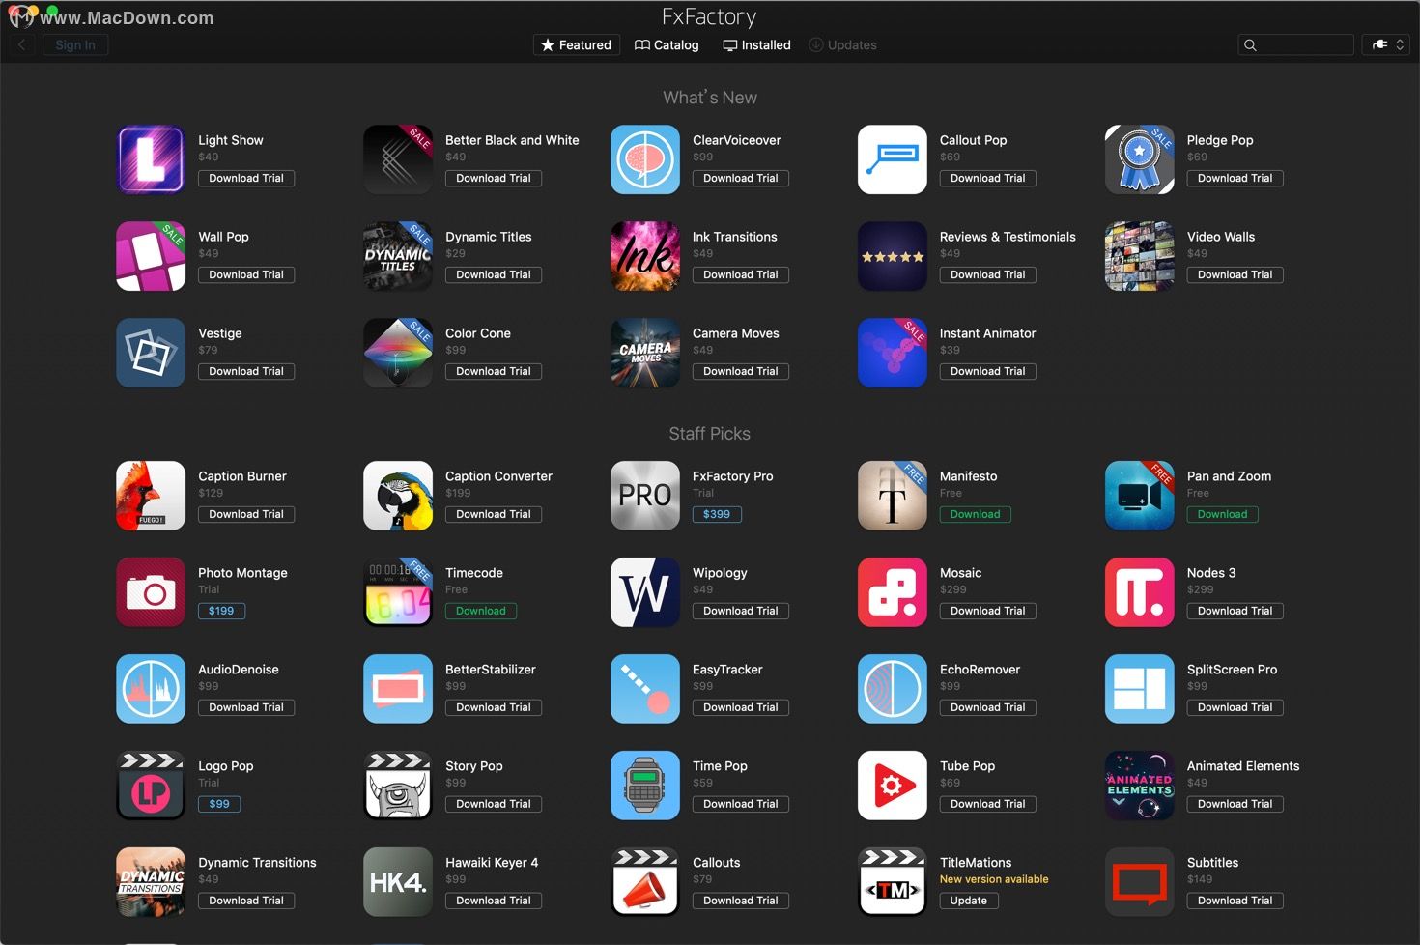Image resolution: width=1420 pixels, height=945 pixels.
Task: Open the Featured tab
Action: [x=576, y=45]
